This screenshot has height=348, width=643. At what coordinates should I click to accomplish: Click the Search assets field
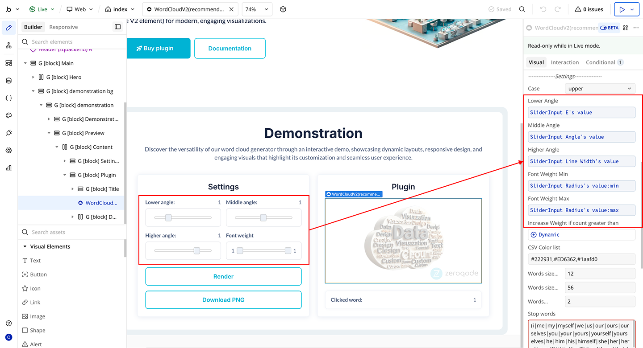(72, 232)
